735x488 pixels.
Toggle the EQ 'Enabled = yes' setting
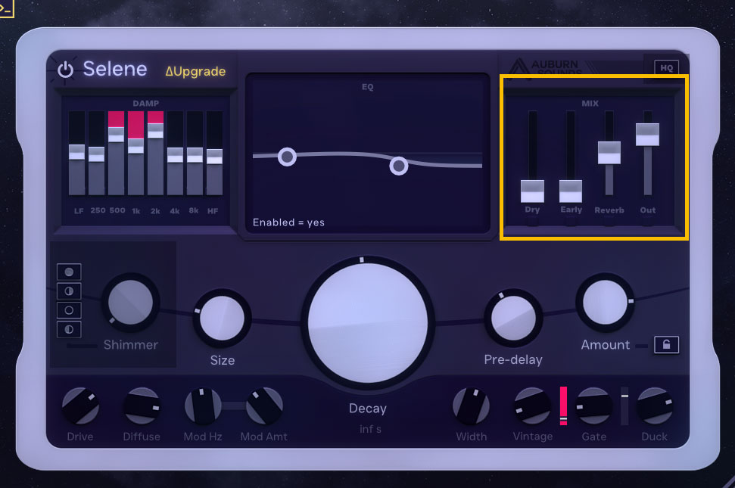[x=288, y=222]
